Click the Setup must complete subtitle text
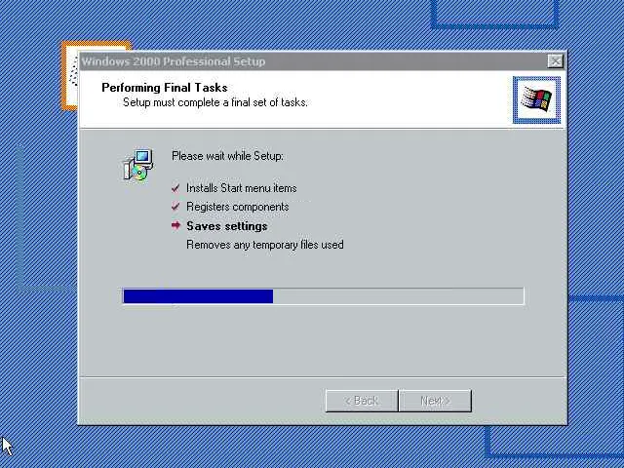 click(x=215, y=102)
